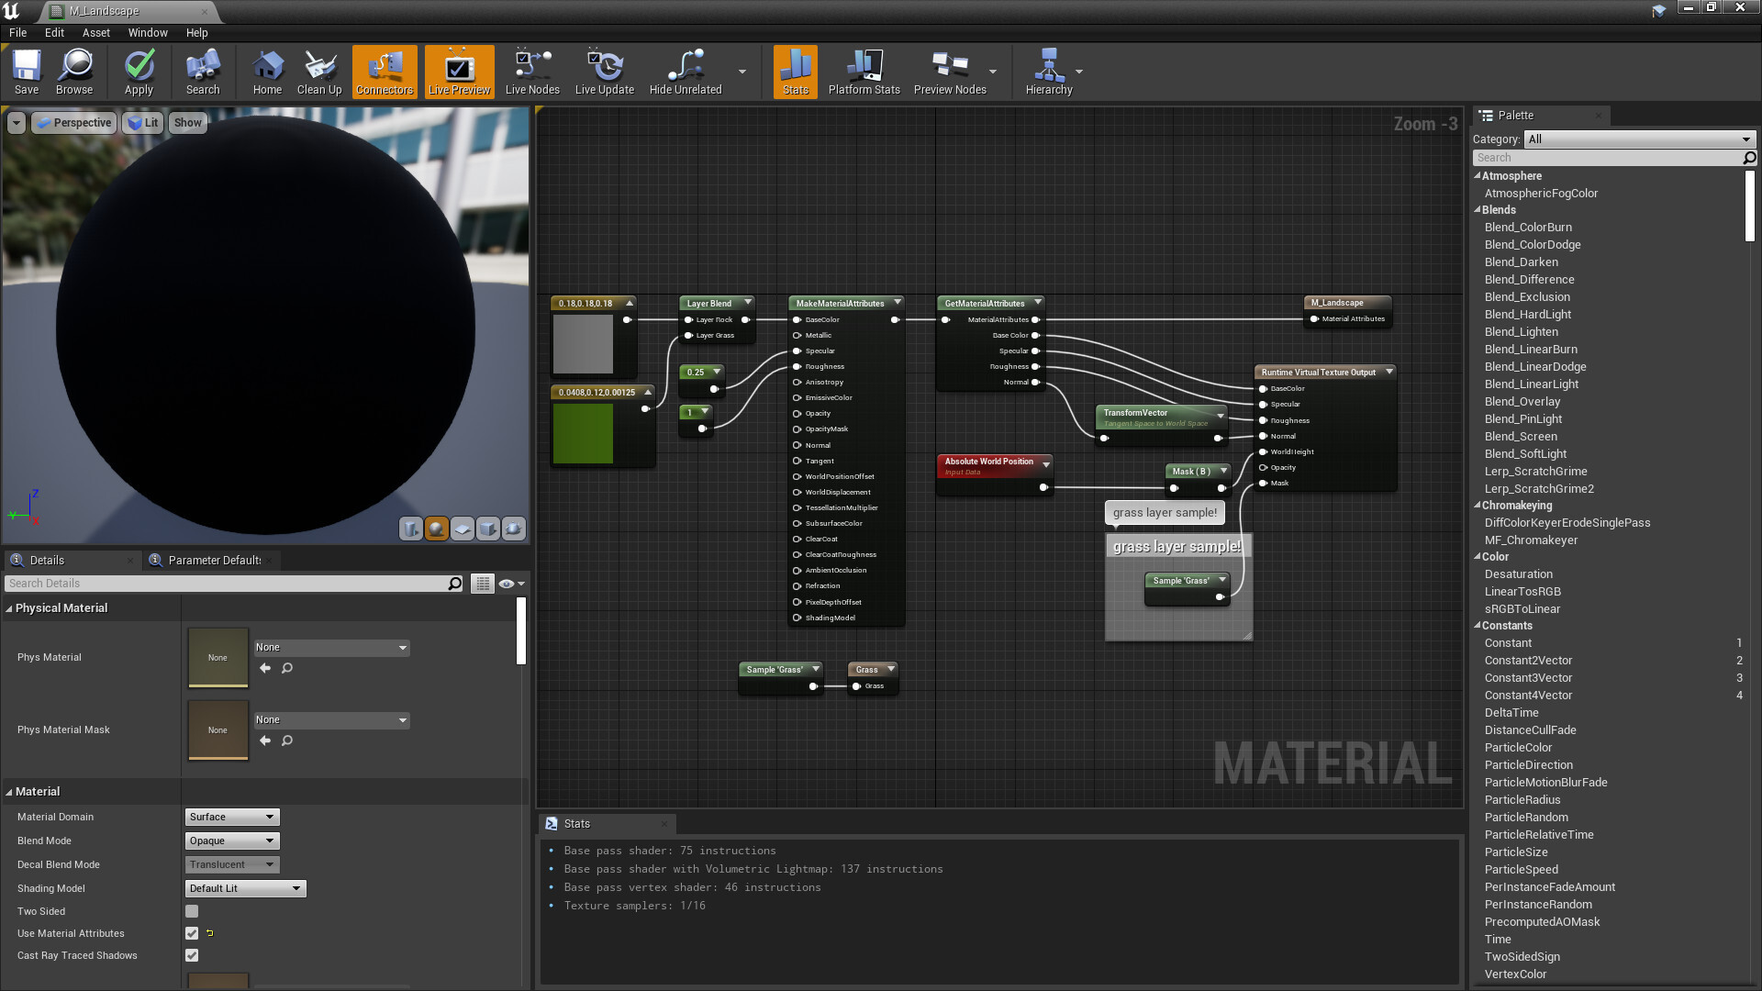Click the Show button in the viewport

(187, 122)
